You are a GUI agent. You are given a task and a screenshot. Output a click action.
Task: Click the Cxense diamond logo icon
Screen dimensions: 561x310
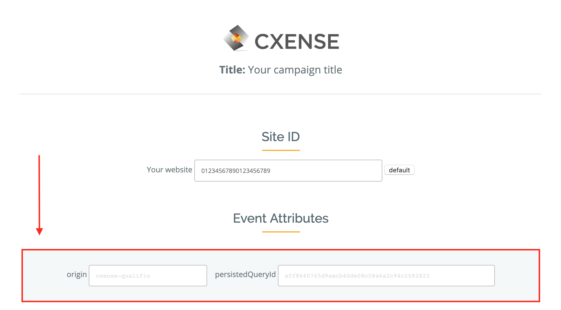click(236, 38)
